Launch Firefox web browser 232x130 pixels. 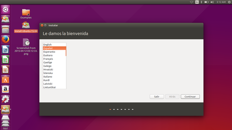[x=5, y=39]
